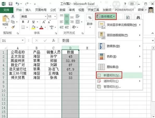Click the Merge and Center icon
This screenshot has width=155, height=118.
pyautogui.click(x=78, y=22)
